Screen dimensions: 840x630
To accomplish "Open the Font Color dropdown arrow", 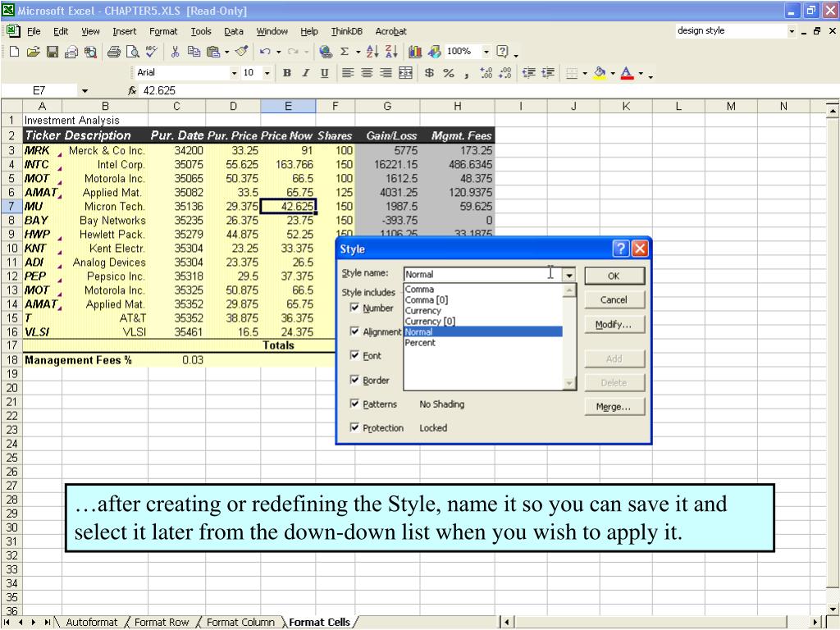I will pos(641,73).
